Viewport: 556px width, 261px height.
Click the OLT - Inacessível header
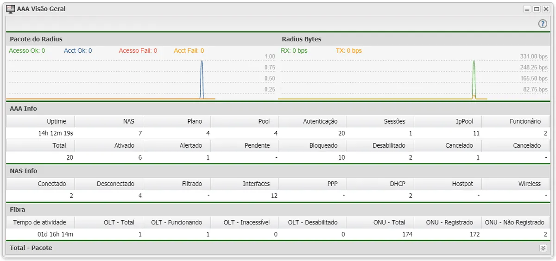click(x=244, y=222)
